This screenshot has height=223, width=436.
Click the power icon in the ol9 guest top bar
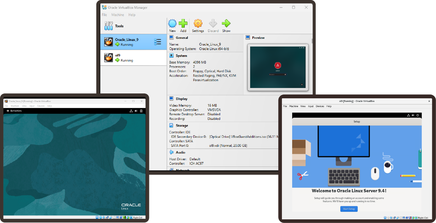point(418,115)
